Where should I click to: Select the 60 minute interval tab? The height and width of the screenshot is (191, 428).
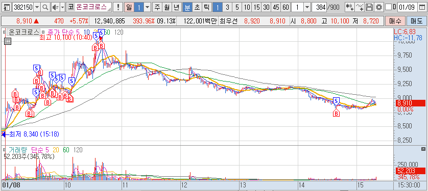pos(286,7)
